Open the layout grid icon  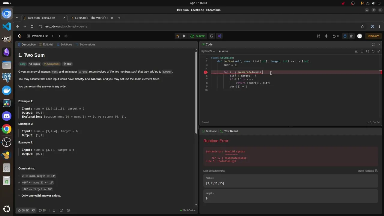point(319,36)
